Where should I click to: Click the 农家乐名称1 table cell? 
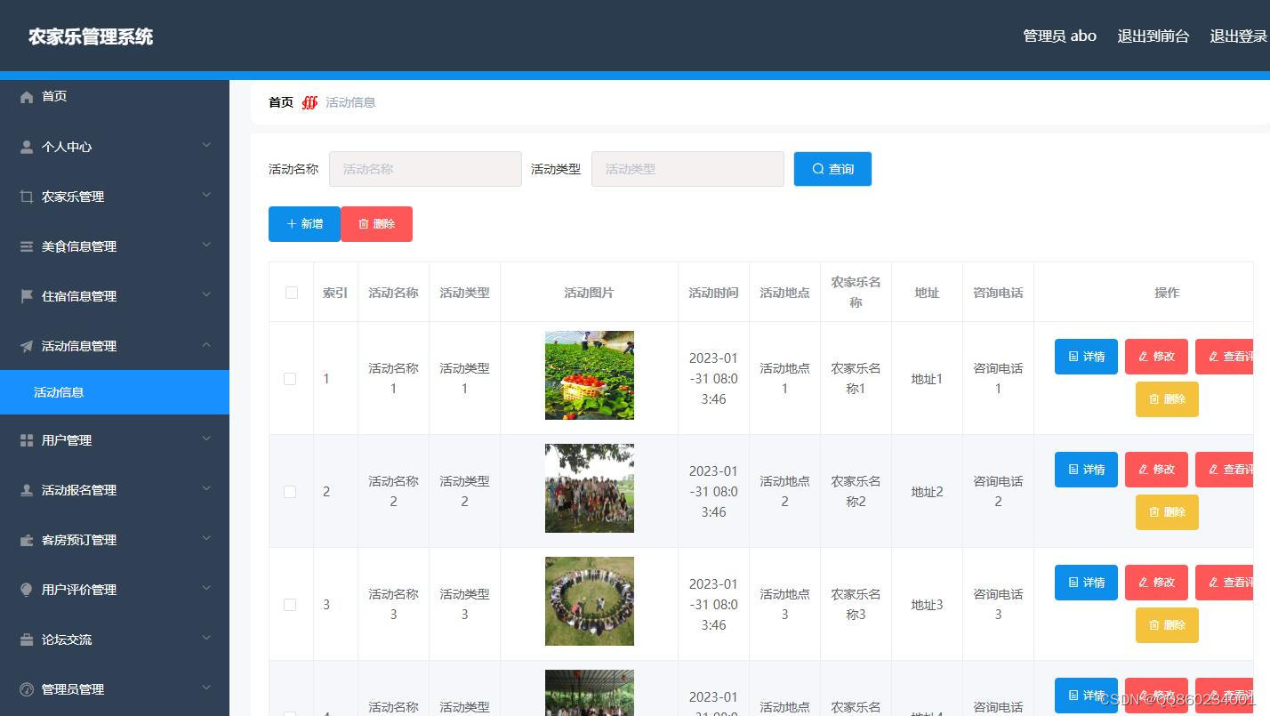[x=856, y=379]
